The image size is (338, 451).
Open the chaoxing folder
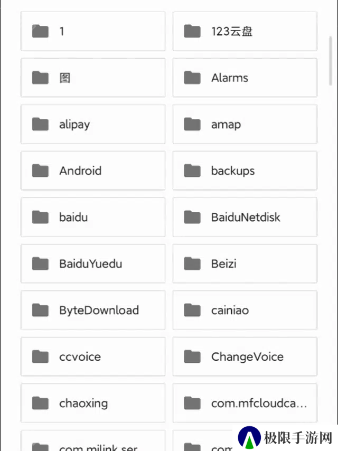click(93, 403)
